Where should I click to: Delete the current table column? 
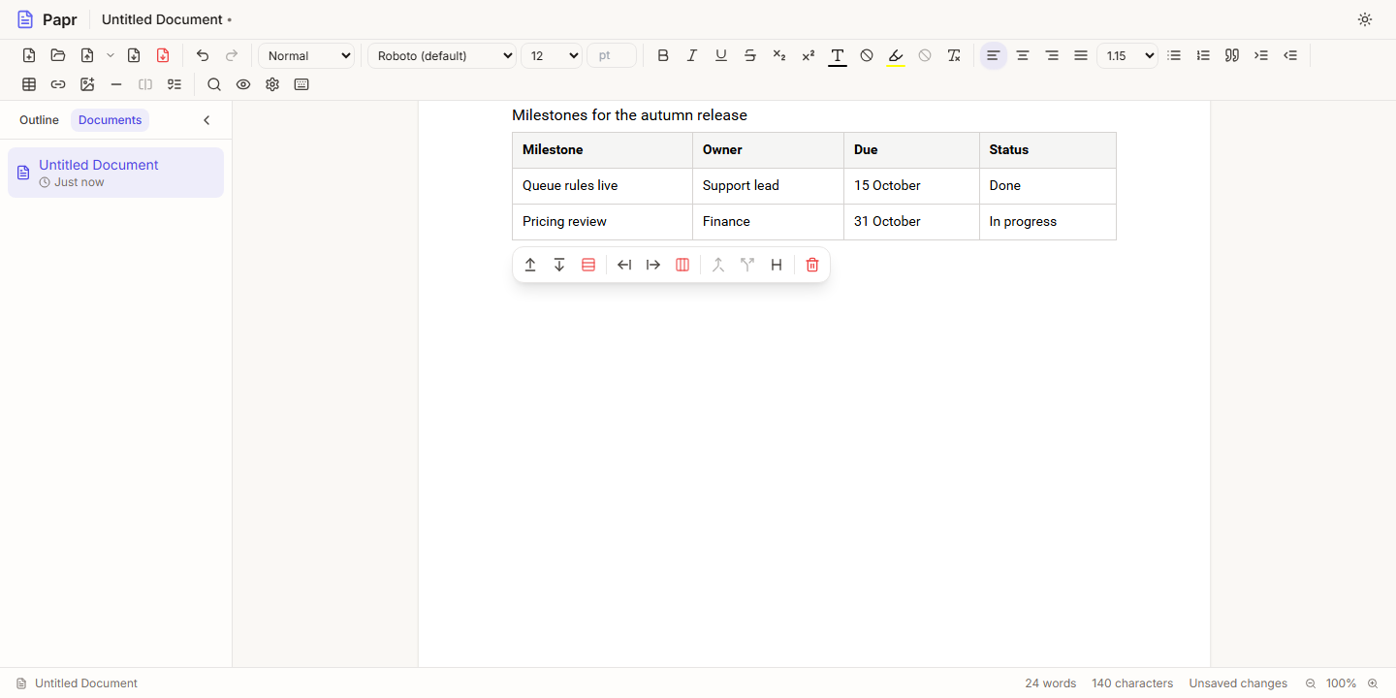(682, 265)
